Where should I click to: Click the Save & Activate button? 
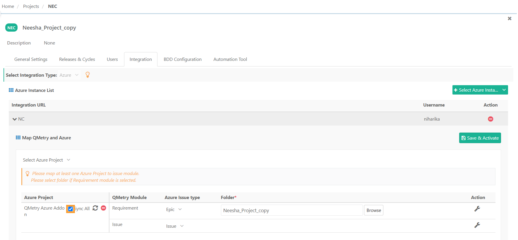pos(480,138)
